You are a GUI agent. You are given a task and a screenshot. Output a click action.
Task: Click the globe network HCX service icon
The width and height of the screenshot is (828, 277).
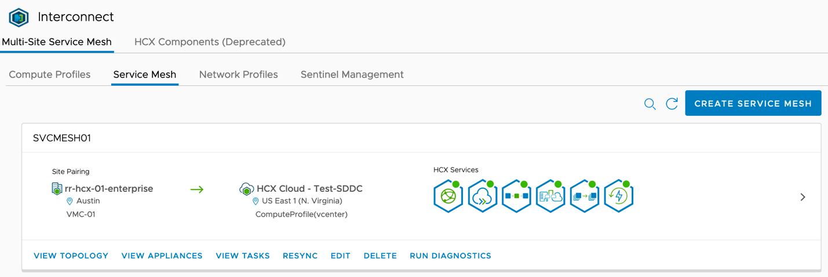click(x=448, y=196)
